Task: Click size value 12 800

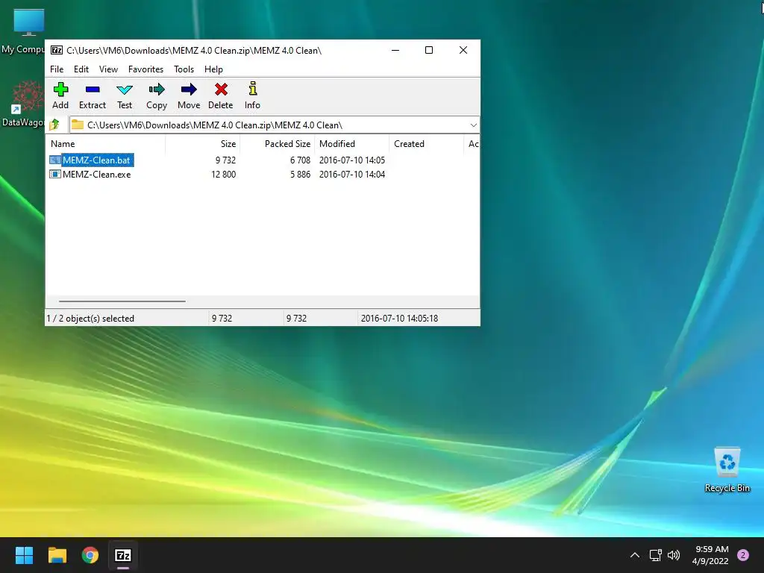Action: coord(223,175)
